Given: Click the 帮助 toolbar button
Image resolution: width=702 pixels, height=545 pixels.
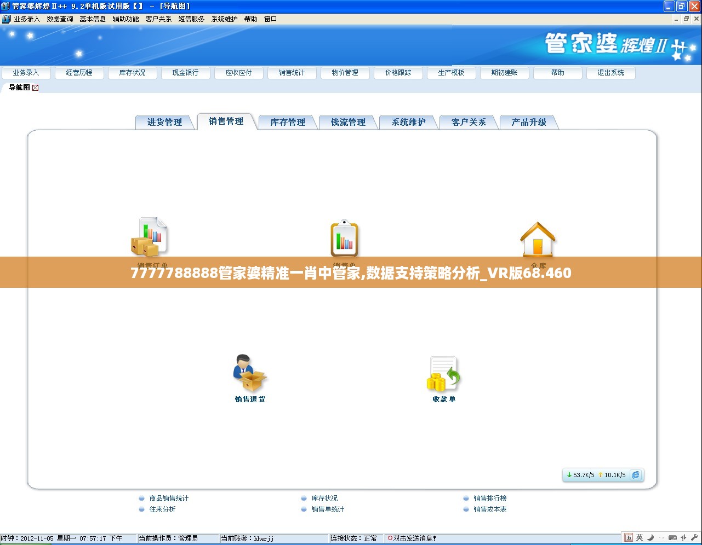Looking at the screenshot, I should (x=557, y=73).
